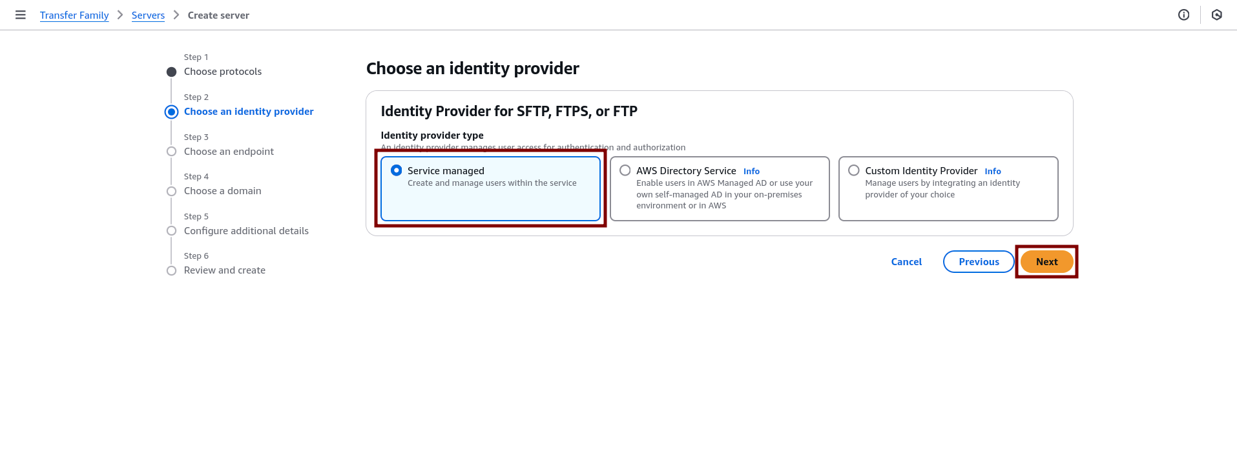Click Step 4 Choose a domain
This screenshot has width=1237, height=471.
click(222, 190)
